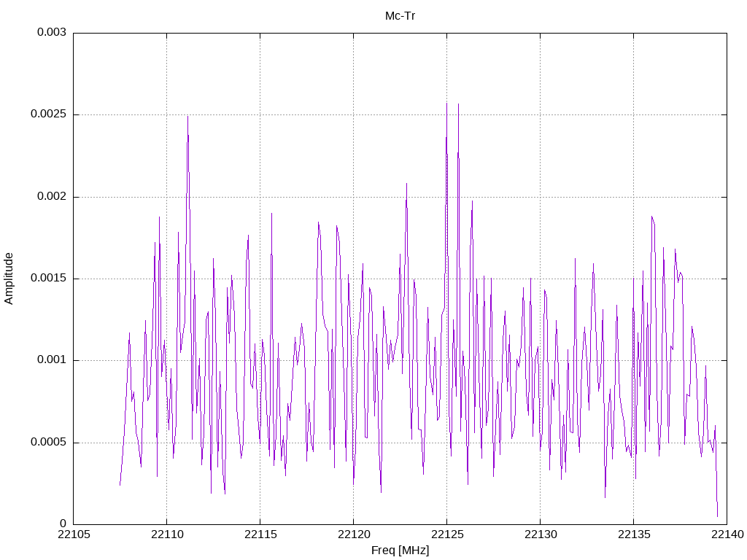747x560 pixels.
Task: Select the 'Amplitude' y-axis label
Action: [9, 279]
